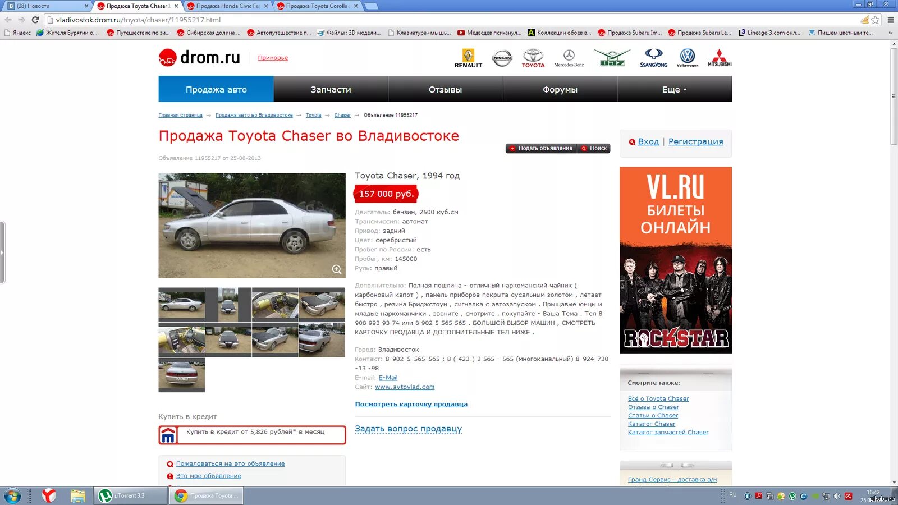Show hidden bookmarks with the chevron
The image size is (898, 505).
(890, 33)
